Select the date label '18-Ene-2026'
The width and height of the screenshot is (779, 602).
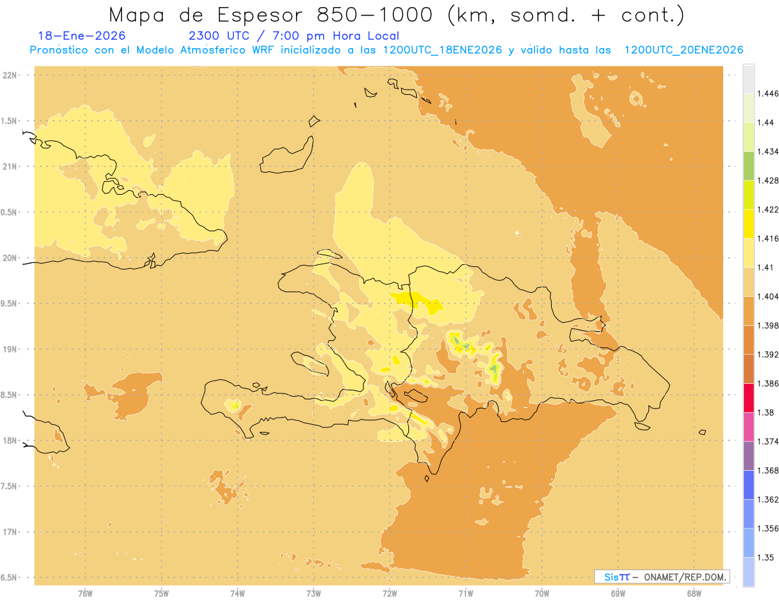[x=82, y=36]
